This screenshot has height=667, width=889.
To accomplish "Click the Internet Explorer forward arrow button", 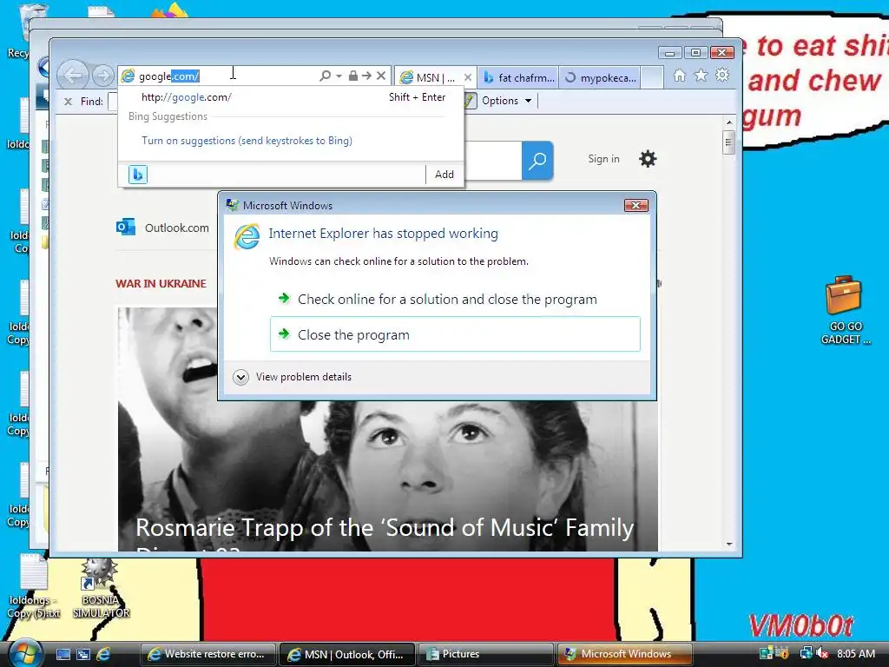I will (x=103, y=76).
